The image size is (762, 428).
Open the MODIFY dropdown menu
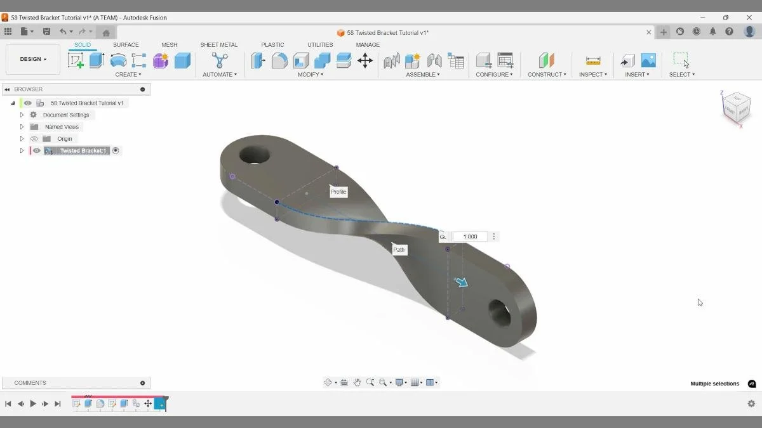point(311,74)
